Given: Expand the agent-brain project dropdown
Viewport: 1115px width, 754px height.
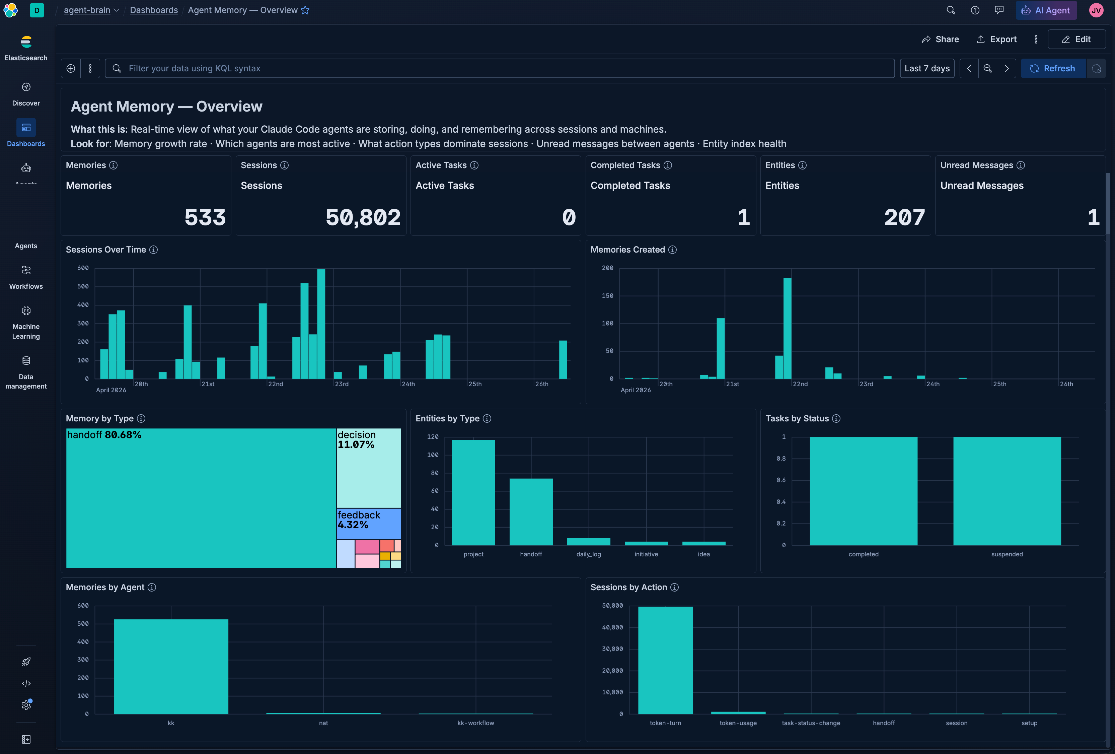Looking at the screenshot, I should coord(92,10).
